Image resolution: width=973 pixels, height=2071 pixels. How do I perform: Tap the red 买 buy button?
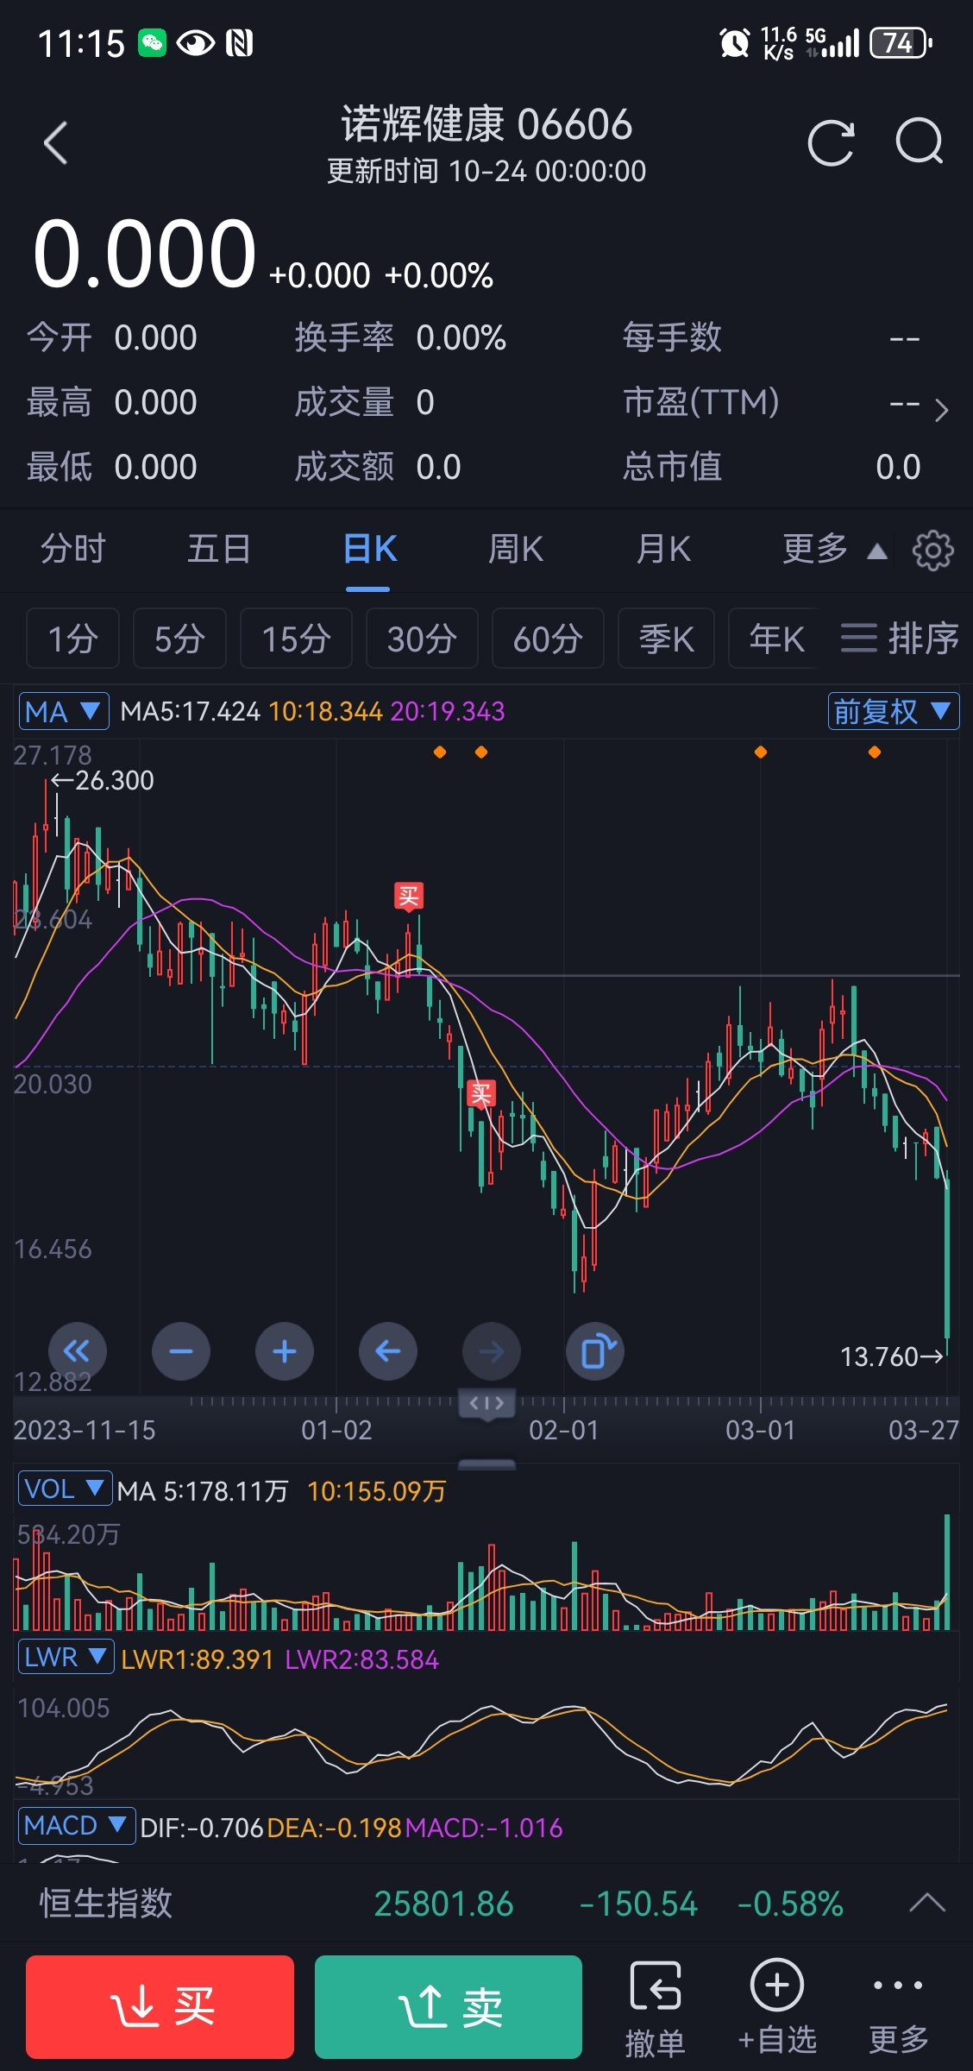(160, 2007)
